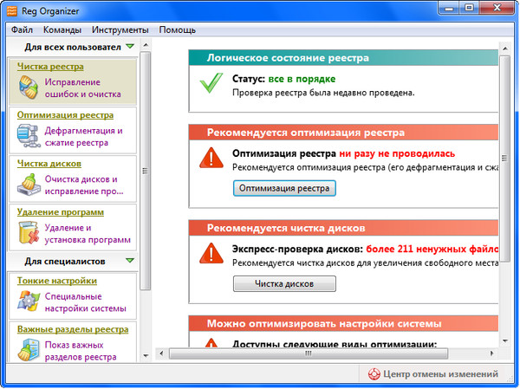Image resolution: width=520 pixels, height=389 pixels.
Task: Click the important registry sections icon
Action: [x=28, y=350]
